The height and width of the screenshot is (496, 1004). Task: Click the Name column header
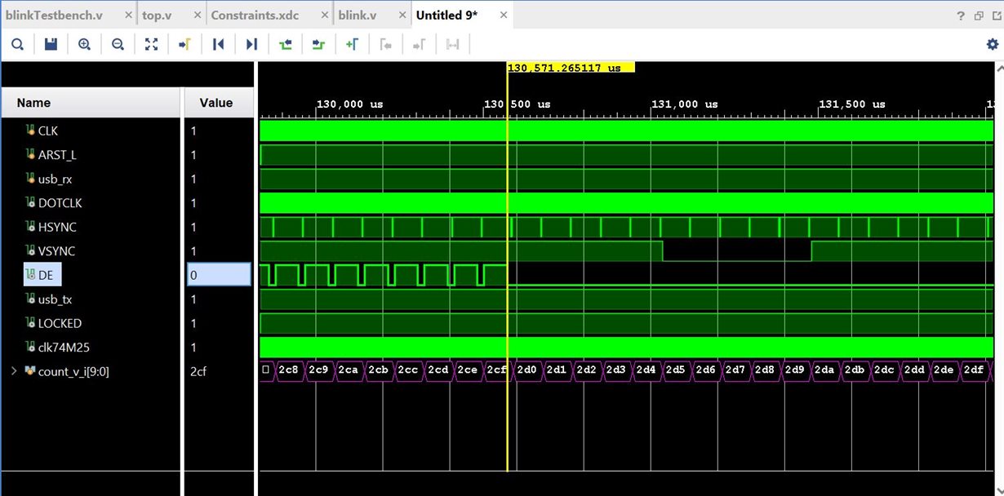91,103
